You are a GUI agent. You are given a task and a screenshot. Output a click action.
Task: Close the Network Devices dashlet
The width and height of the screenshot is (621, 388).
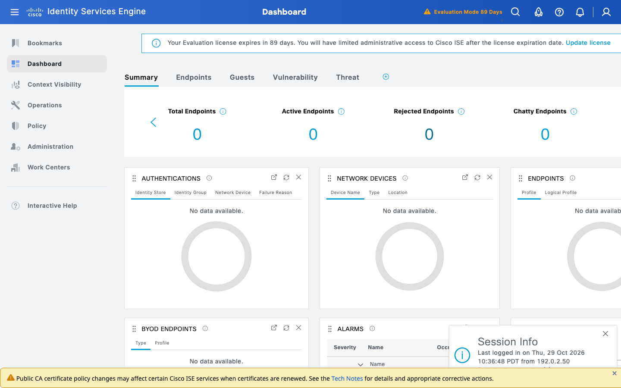click(489, 177)
